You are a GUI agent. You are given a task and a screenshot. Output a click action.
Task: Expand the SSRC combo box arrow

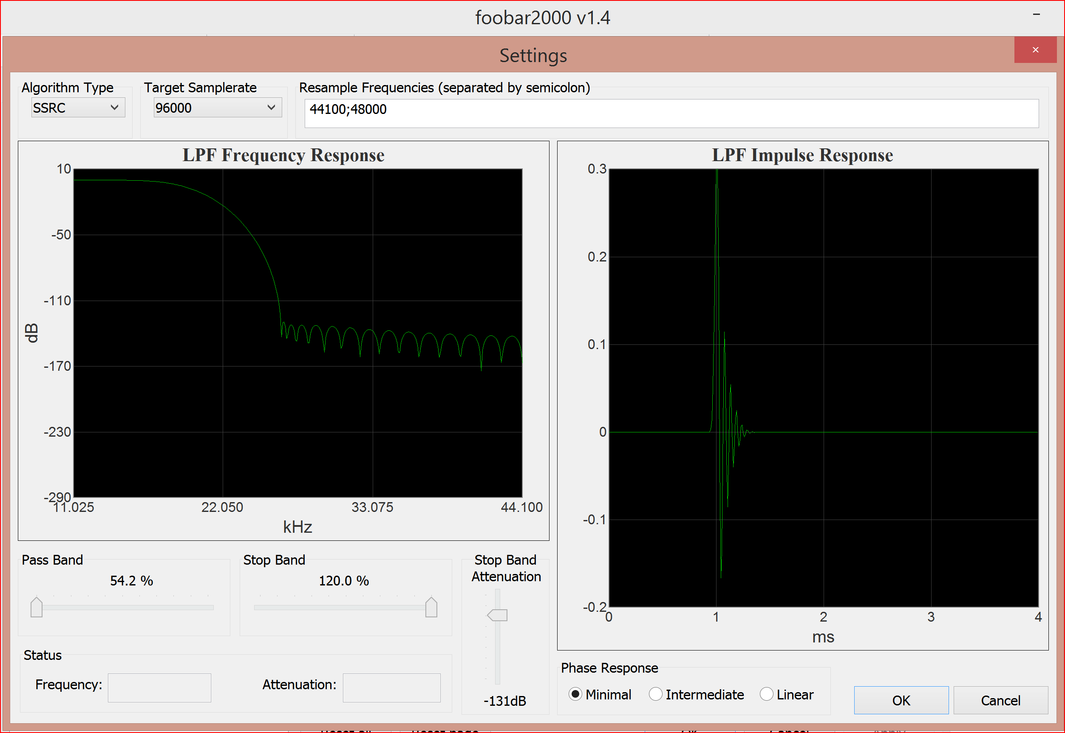tap(115, 107)
